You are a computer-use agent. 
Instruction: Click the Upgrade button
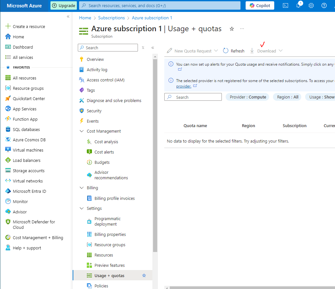(64, 5)
